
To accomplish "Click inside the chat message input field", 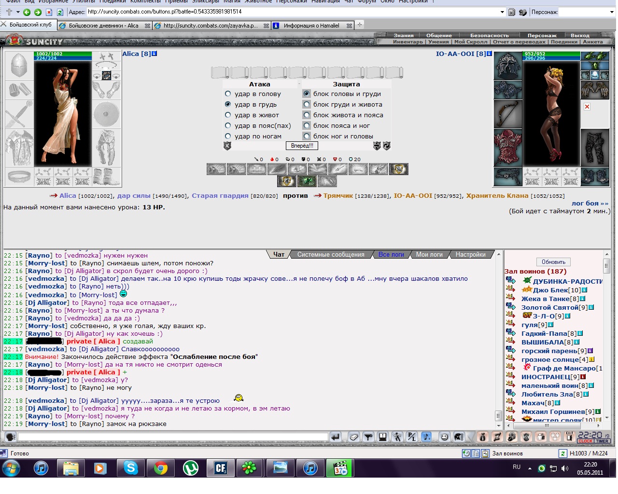I will tap(173, 437).
